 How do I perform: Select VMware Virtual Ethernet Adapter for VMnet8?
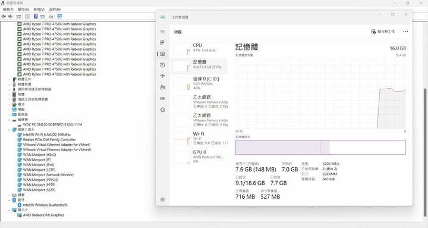[57, 149]
